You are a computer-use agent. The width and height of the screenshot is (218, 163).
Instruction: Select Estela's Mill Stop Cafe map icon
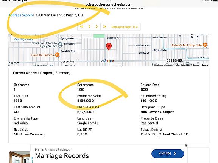click(x=205, y=45)
